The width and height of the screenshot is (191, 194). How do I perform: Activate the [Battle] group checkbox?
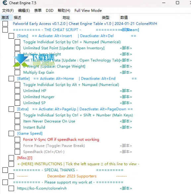11,79
